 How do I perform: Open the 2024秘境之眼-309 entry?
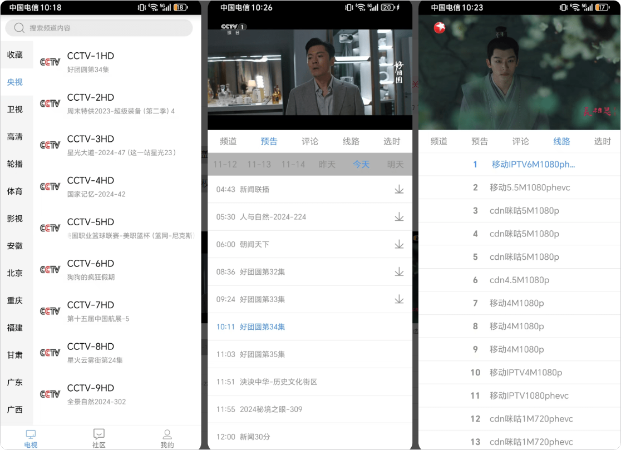point(310,409)
